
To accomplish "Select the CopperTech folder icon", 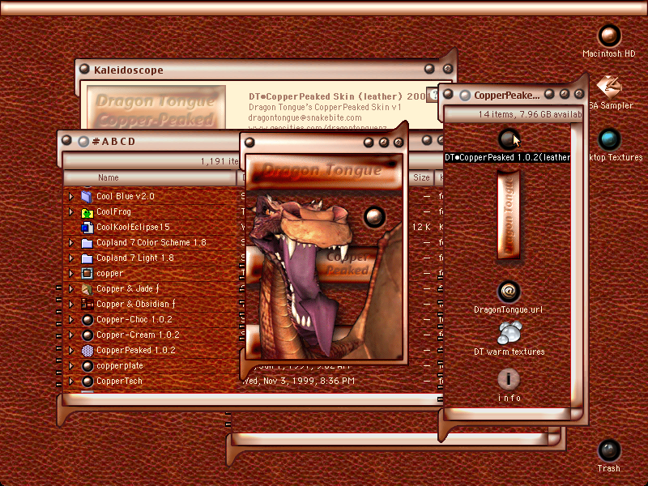I will (87, 382).
